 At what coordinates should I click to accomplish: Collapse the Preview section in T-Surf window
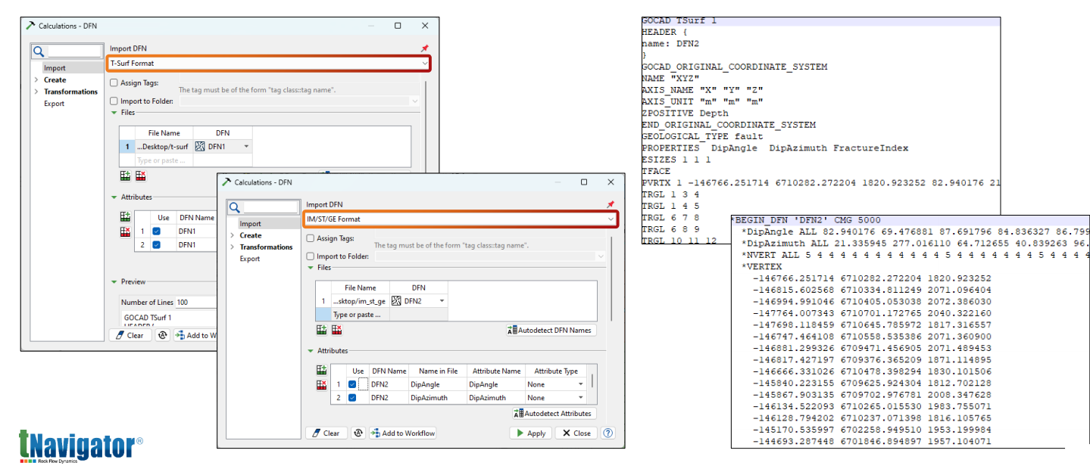[114, 282]
